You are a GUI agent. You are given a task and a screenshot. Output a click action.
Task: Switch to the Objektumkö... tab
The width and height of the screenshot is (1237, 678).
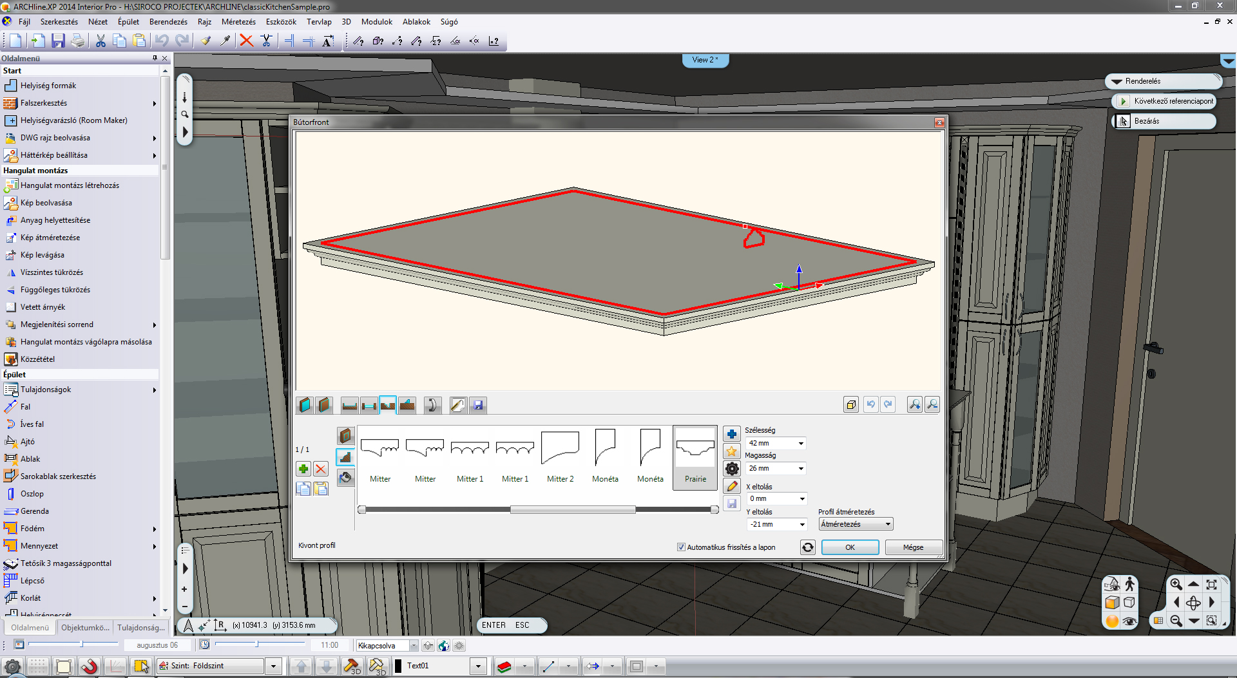click(x=85, y=628)
